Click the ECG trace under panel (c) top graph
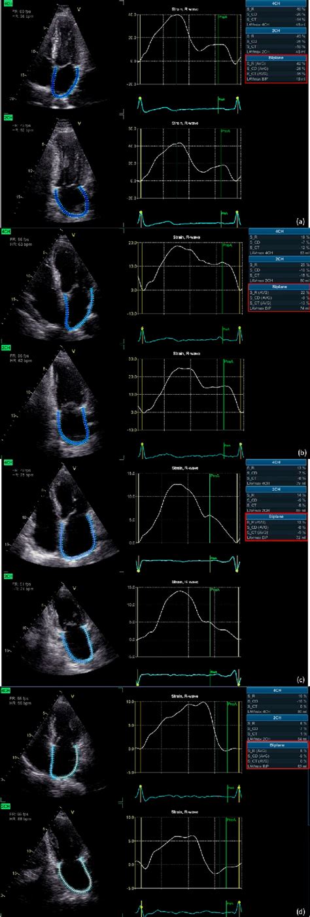 coord(190,560)
